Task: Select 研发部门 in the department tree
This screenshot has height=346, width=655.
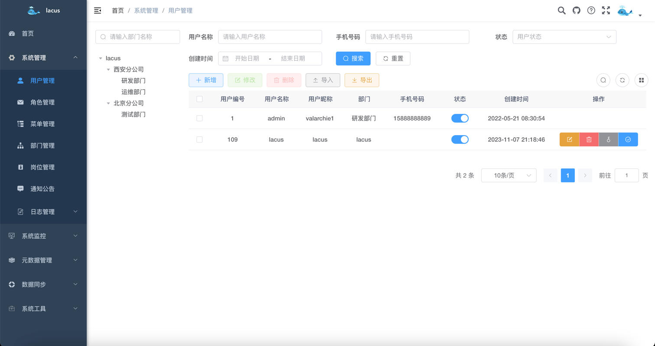Action: [x=133, y=81]
